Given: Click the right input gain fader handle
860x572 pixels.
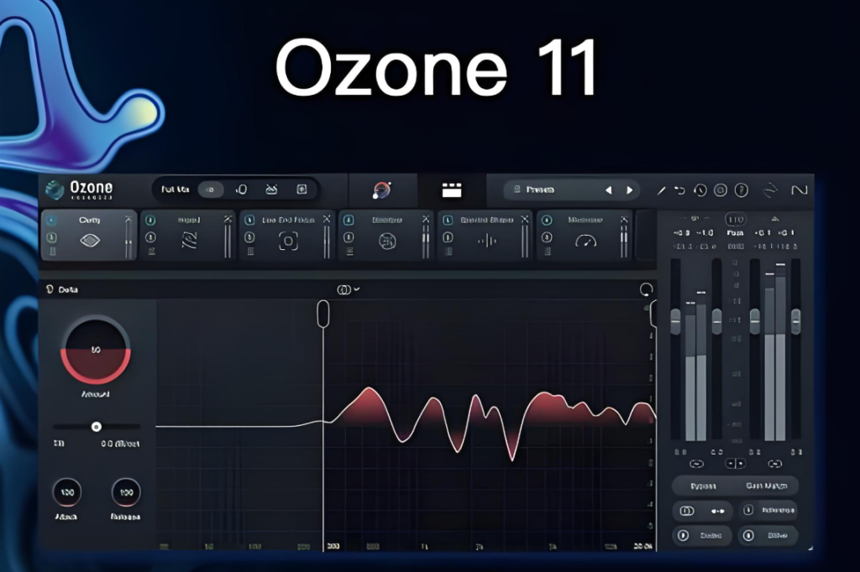Looking at the screenshot, I should click(x=717, y=321).
